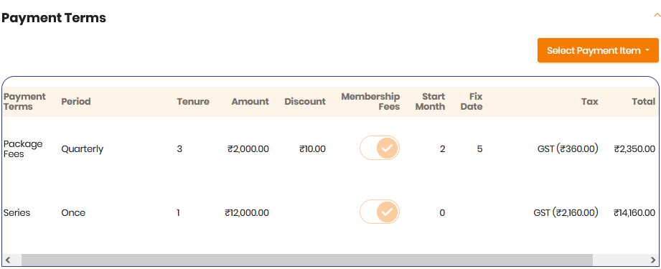661x269 pixels.
Task: Click the right scroll arrow of table
Action: pos(653,260)
